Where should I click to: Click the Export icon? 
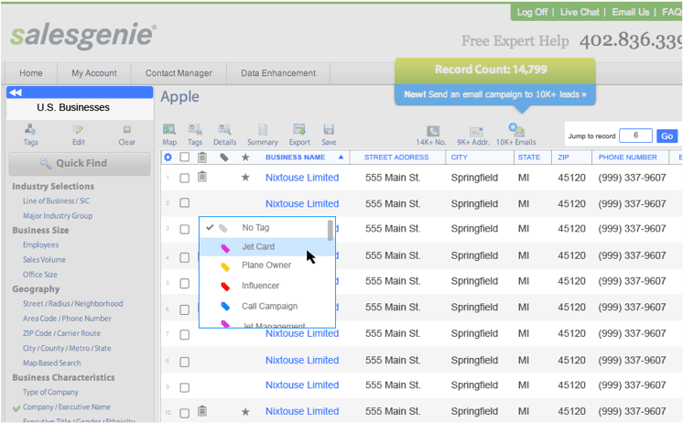click(x=299, y=129)
